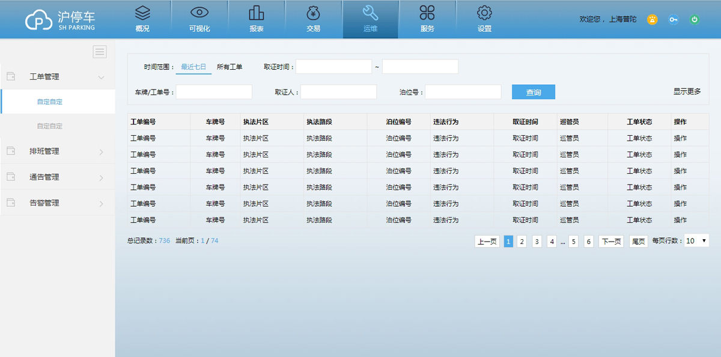This screenshot has width=721, height=357.
Task: Click the 车牌号 column header
Action: click(215, 122)
